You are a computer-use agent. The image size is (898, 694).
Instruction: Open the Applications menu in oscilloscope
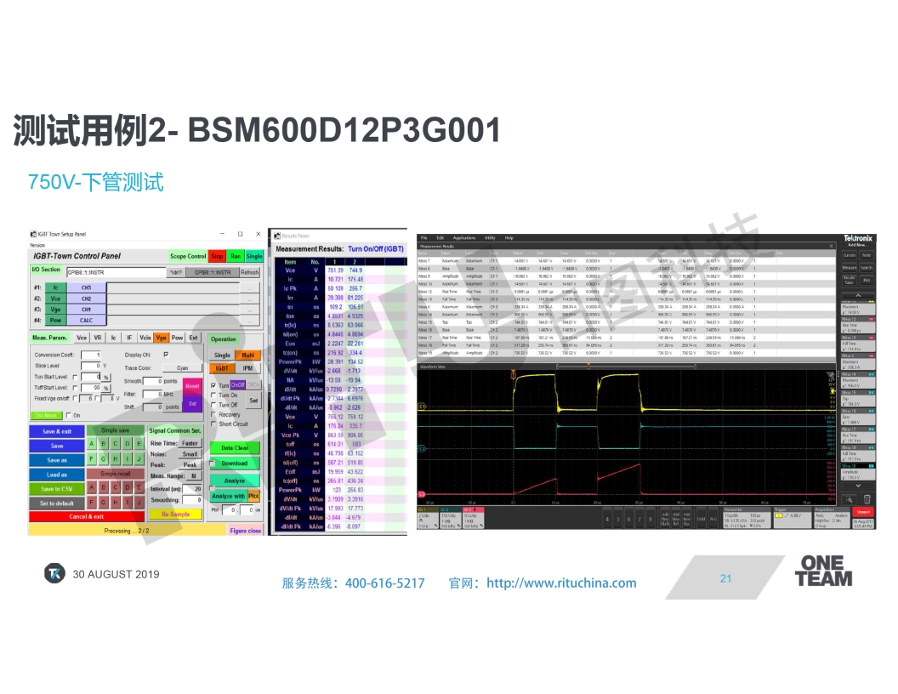tap(464, 237)
